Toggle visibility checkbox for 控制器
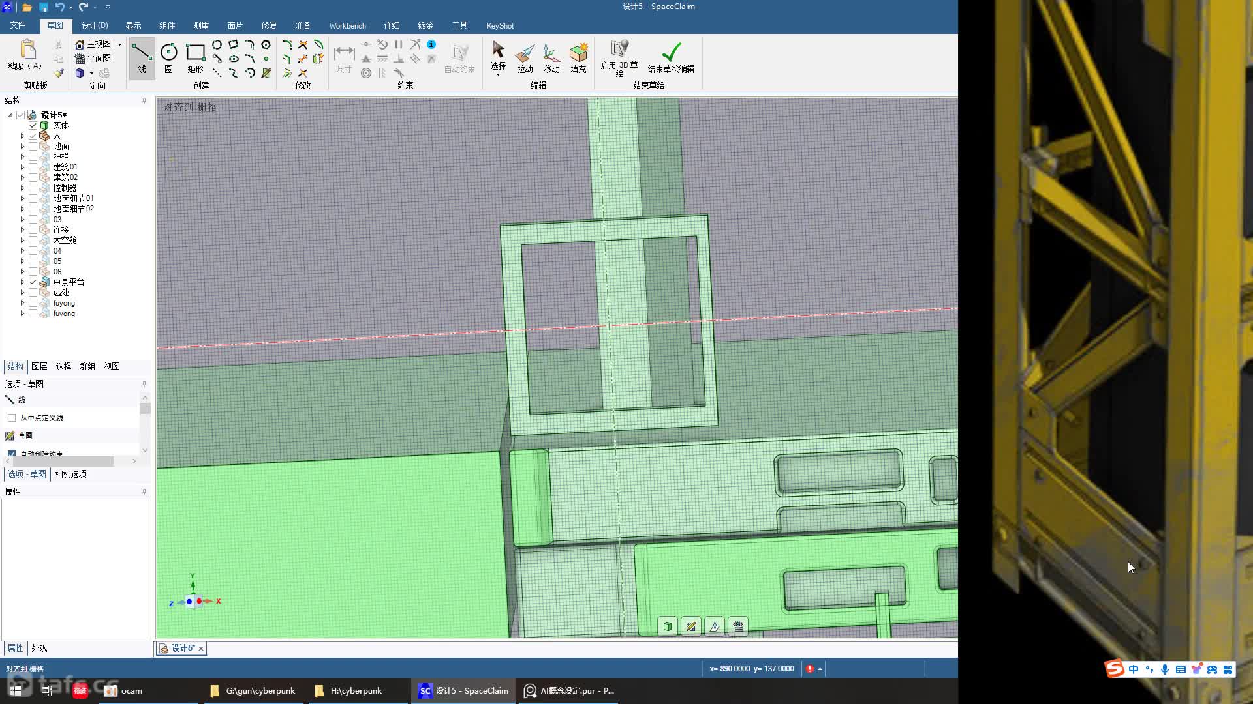1253x704 pixels. [x=33, y=188]
